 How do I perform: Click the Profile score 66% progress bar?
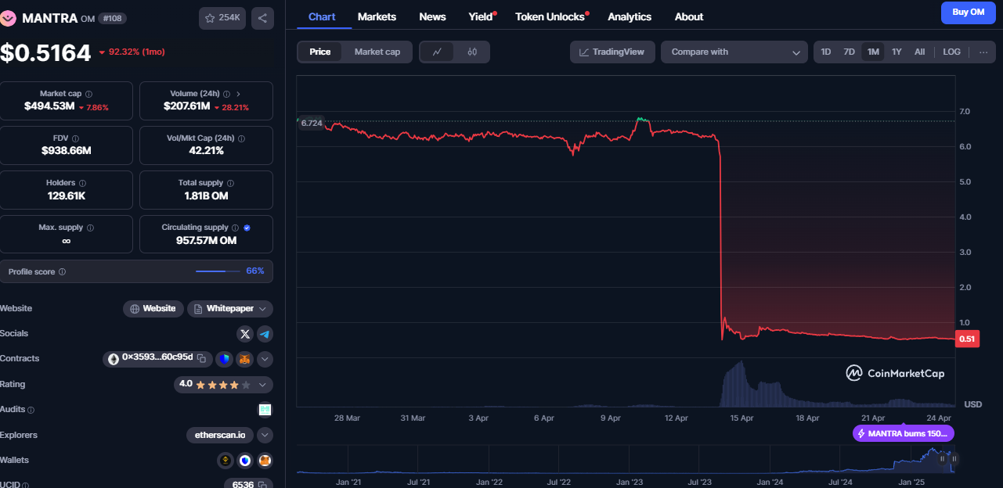[218, 271]
